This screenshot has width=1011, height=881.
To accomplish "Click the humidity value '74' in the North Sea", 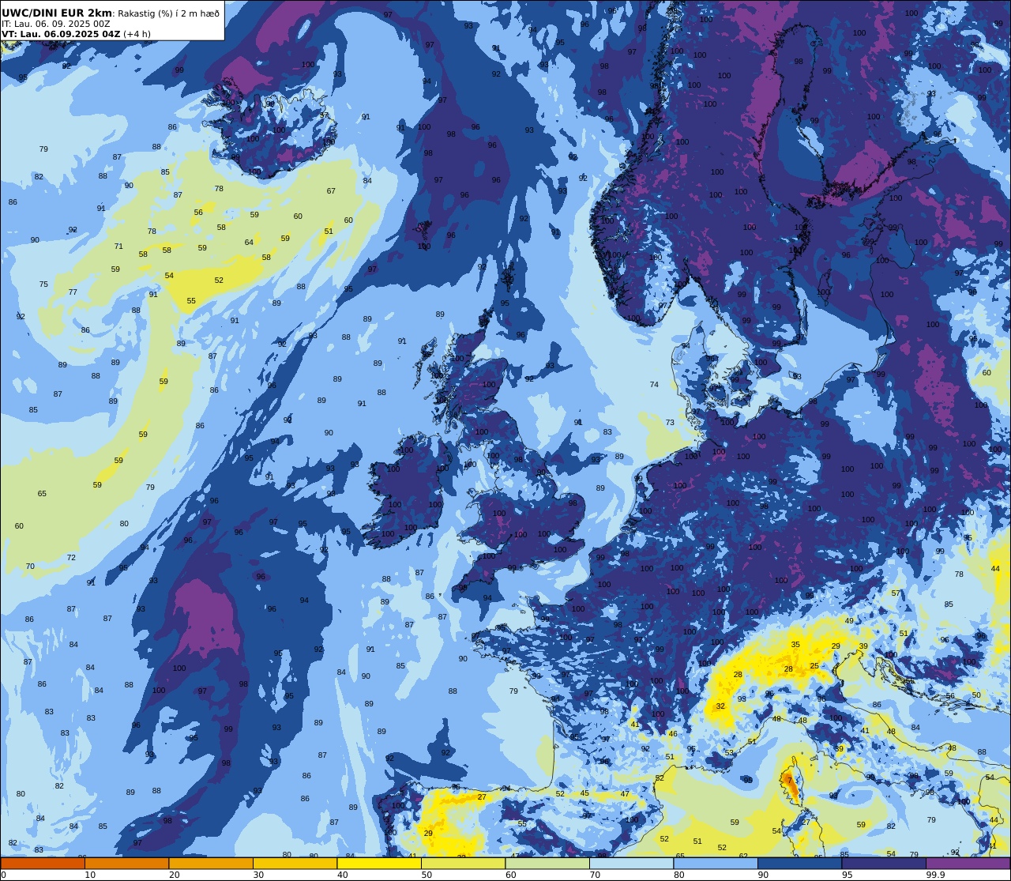I will coord(654,385).
